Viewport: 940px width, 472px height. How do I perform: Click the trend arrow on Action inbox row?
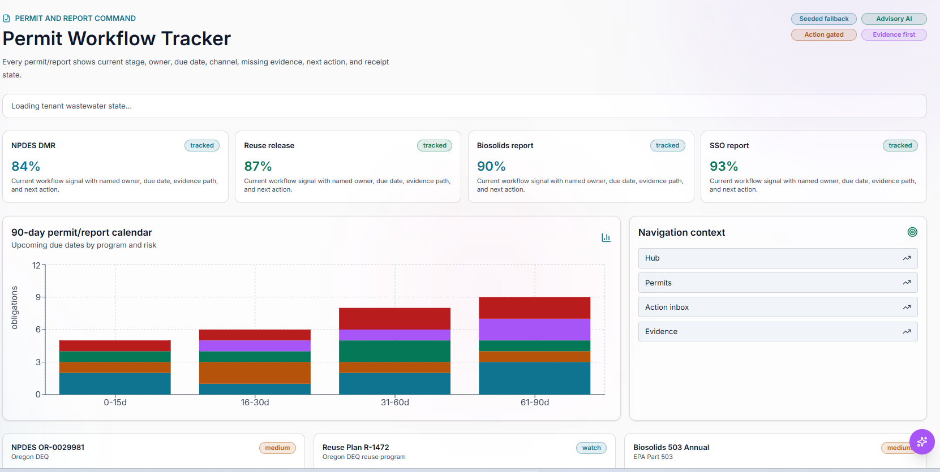(907, 308)
